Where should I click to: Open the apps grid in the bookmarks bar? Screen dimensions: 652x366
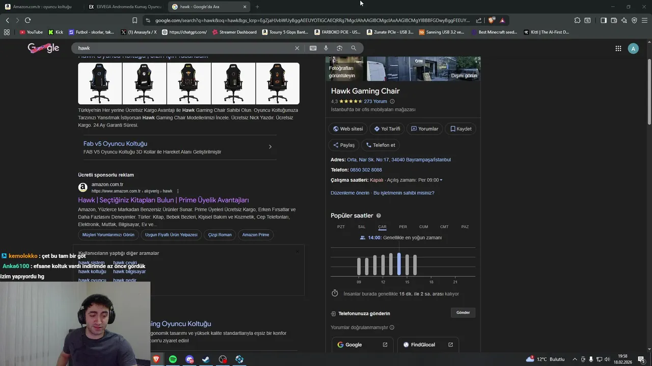pyautogui.click(x=7, y=32)
